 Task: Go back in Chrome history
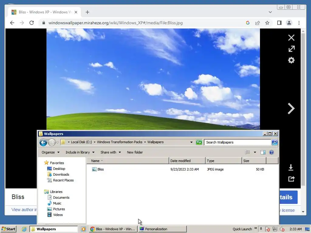coord(12,23)
